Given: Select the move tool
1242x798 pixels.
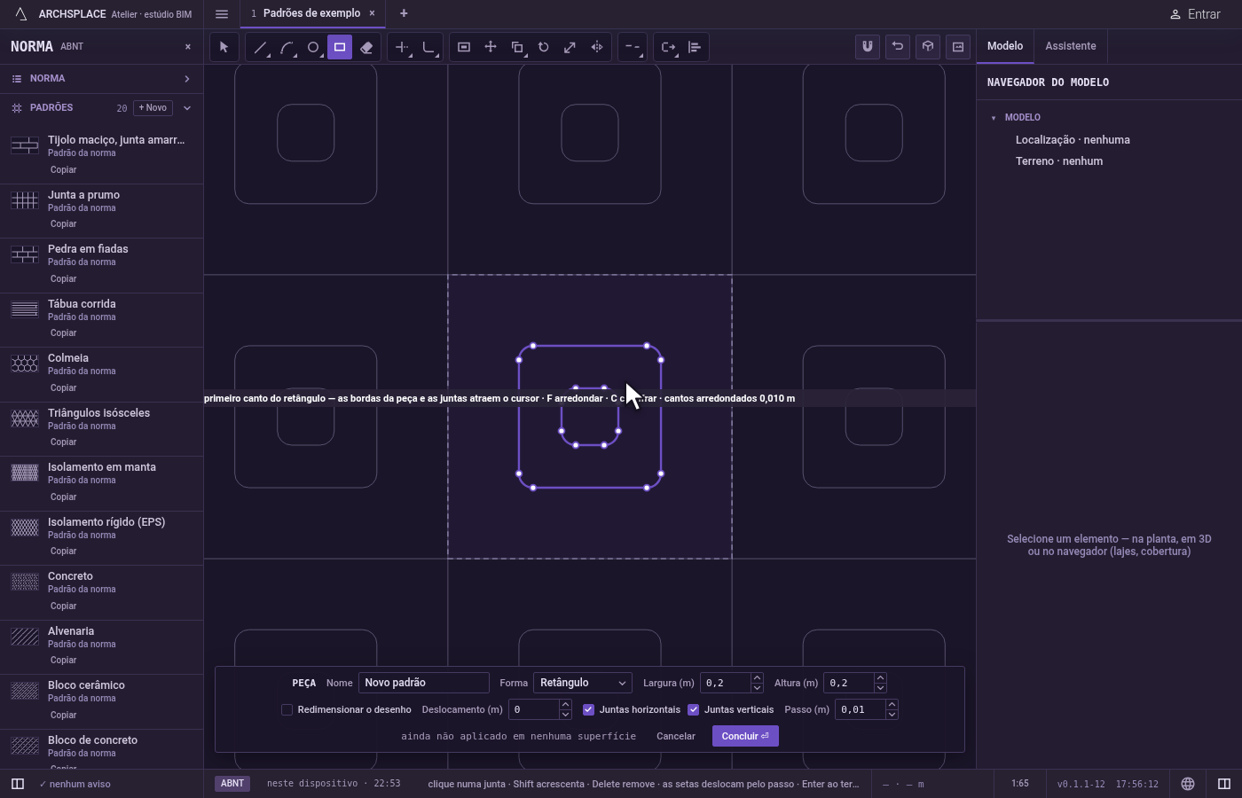Looking at the screenshot, I should (491, 47).
